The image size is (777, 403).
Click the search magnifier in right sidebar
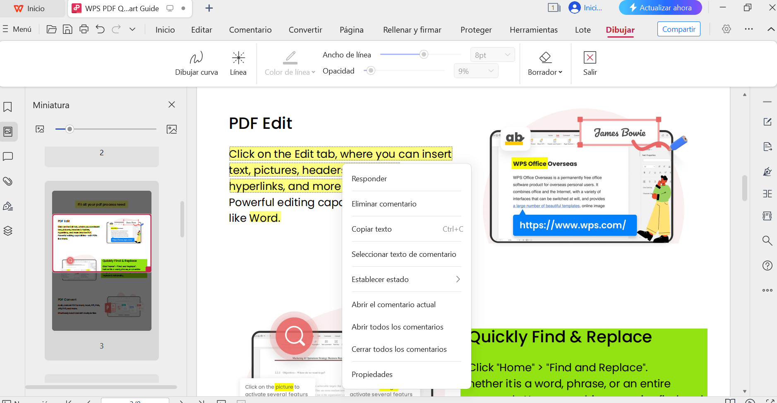(x=767, y=241)
